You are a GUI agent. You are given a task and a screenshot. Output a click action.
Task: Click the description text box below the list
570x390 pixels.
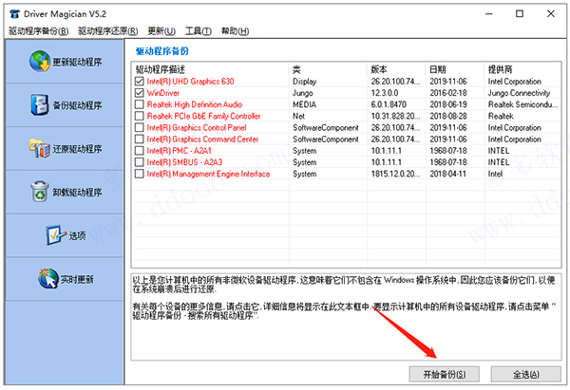coord(346,317)
